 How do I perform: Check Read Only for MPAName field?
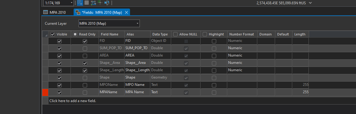point(85,93)
